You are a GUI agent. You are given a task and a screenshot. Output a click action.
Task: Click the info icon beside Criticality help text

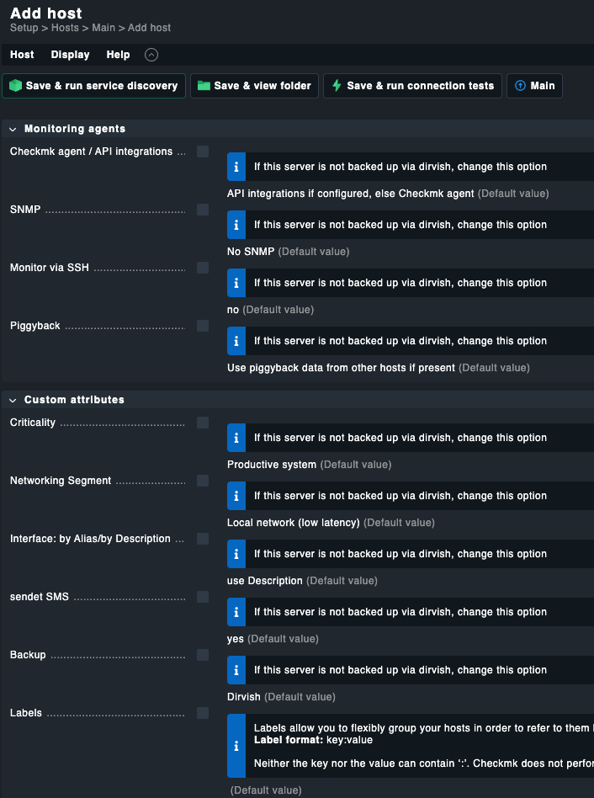236,438
